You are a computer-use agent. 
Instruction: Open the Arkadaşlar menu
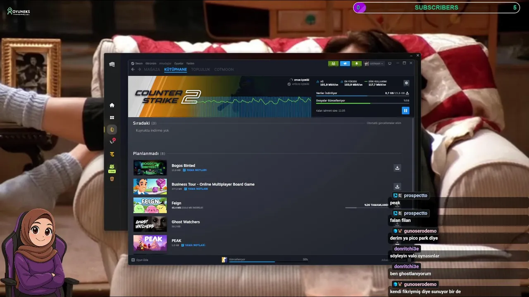point(165,64)
